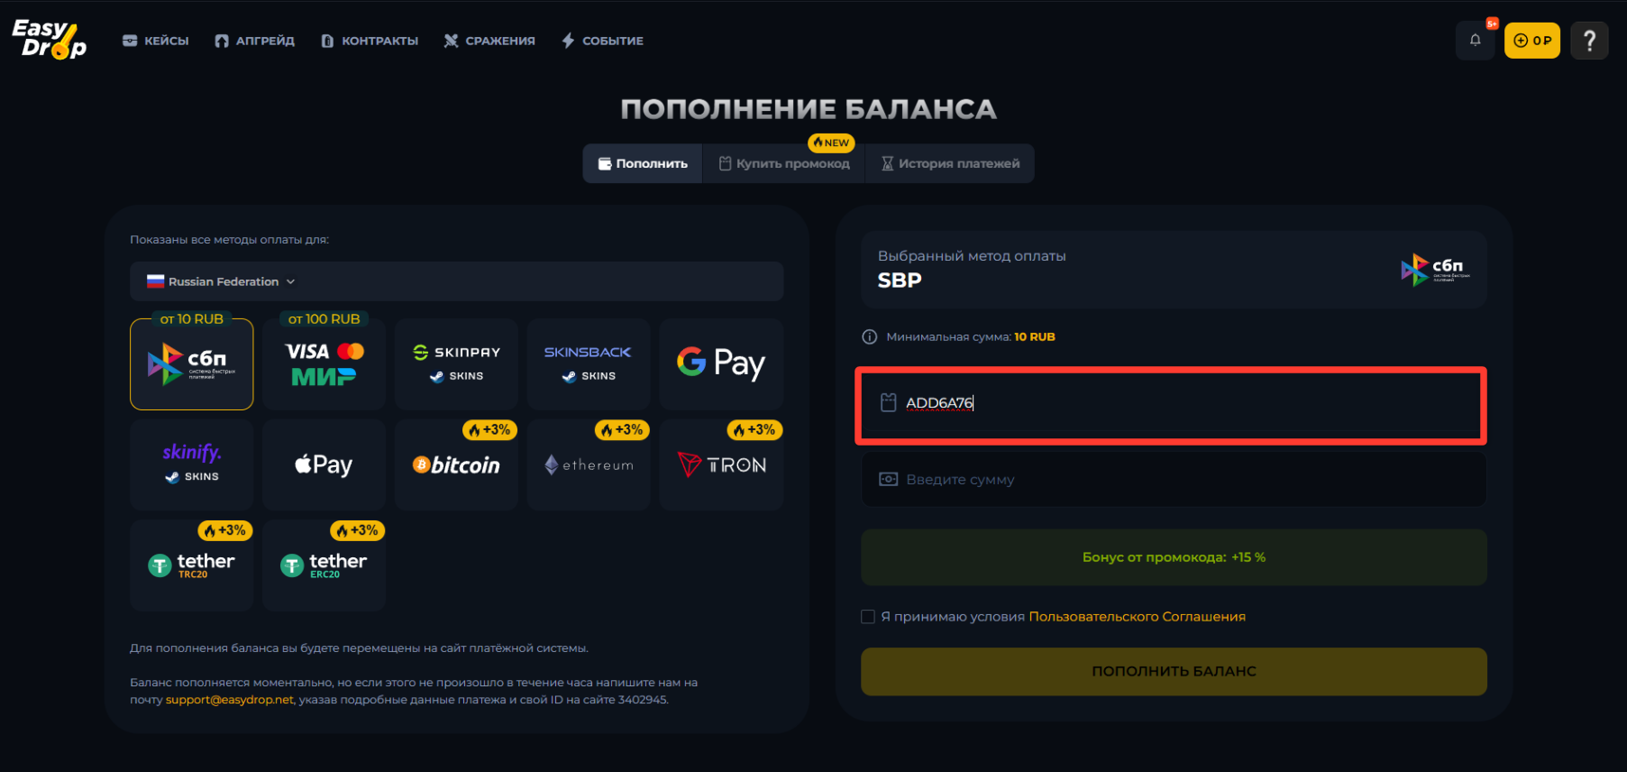Select the Skinpay skins payment option
Viewport: 1627px width, 772px height.
(456, 363)
